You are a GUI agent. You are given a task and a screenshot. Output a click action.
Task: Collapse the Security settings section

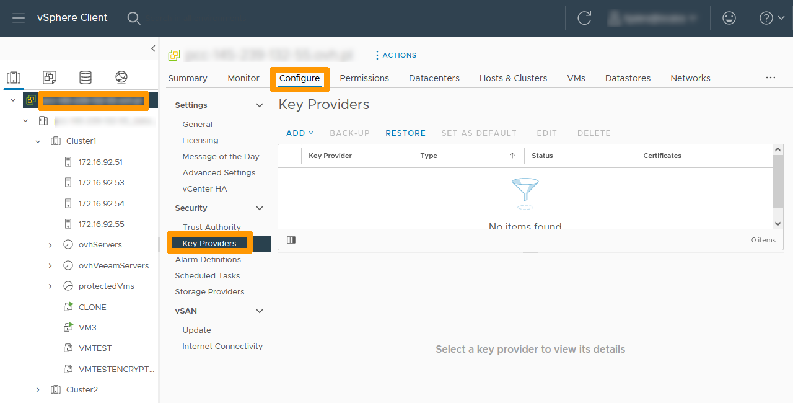[x=260, y=208]
